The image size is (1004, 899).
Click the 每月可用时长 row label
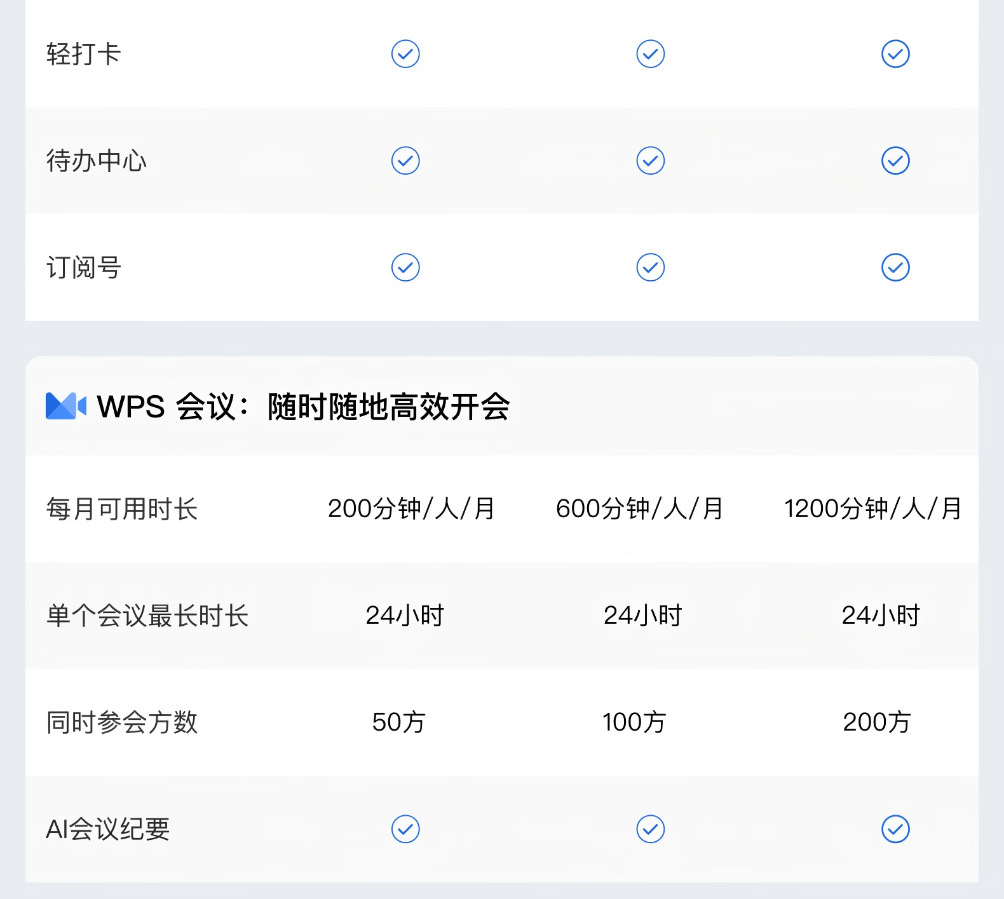122,509
